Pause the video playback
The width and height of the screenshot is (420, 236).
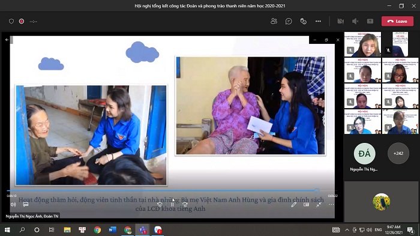click(172, 205)
